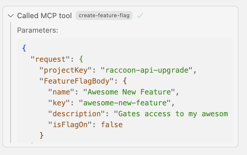Click the "request" JSON key

[x=48, y=59]
